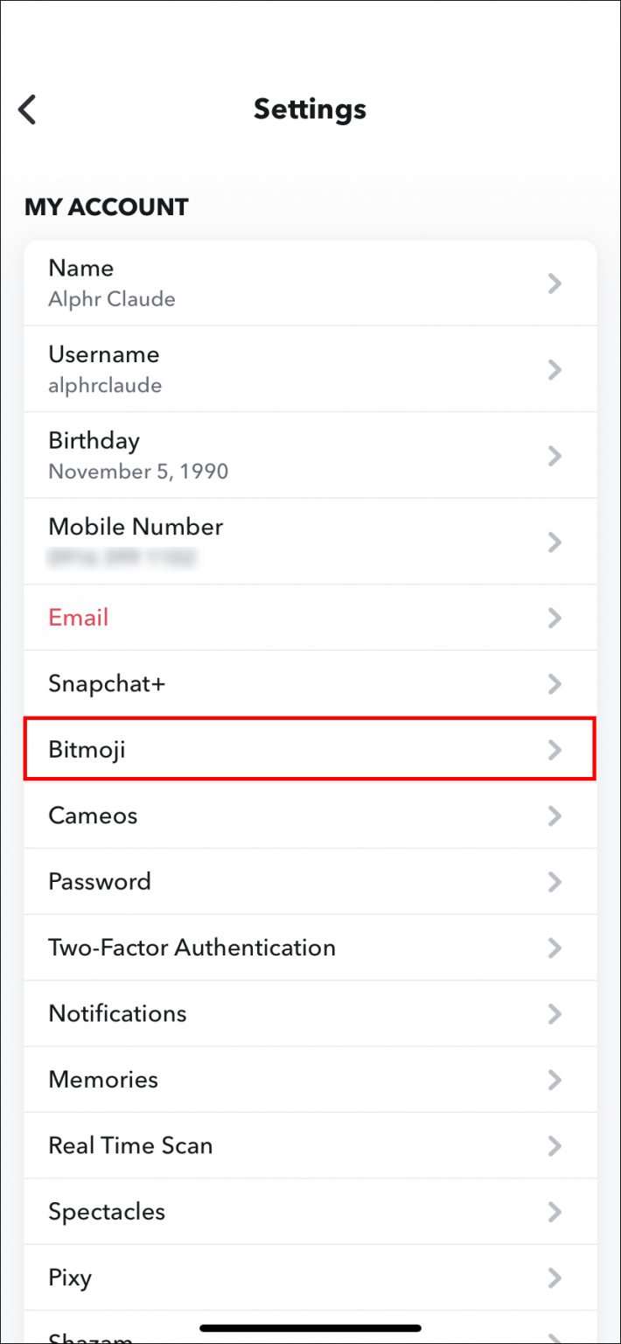Expand the Snapchat+ row chevron

point(555,683)
